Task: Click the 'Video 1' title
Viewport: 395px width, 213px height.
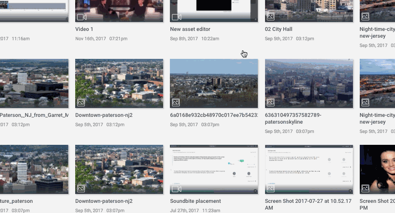Action: [84, 29]
